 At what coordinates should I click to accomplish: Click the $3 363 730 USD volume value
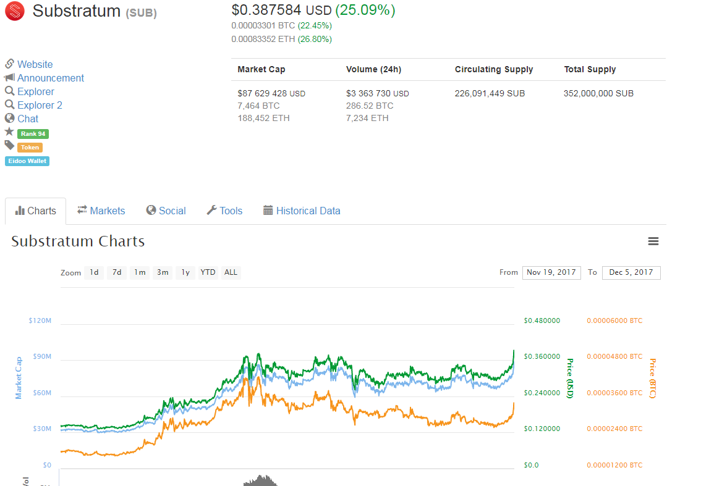point(377,93)
